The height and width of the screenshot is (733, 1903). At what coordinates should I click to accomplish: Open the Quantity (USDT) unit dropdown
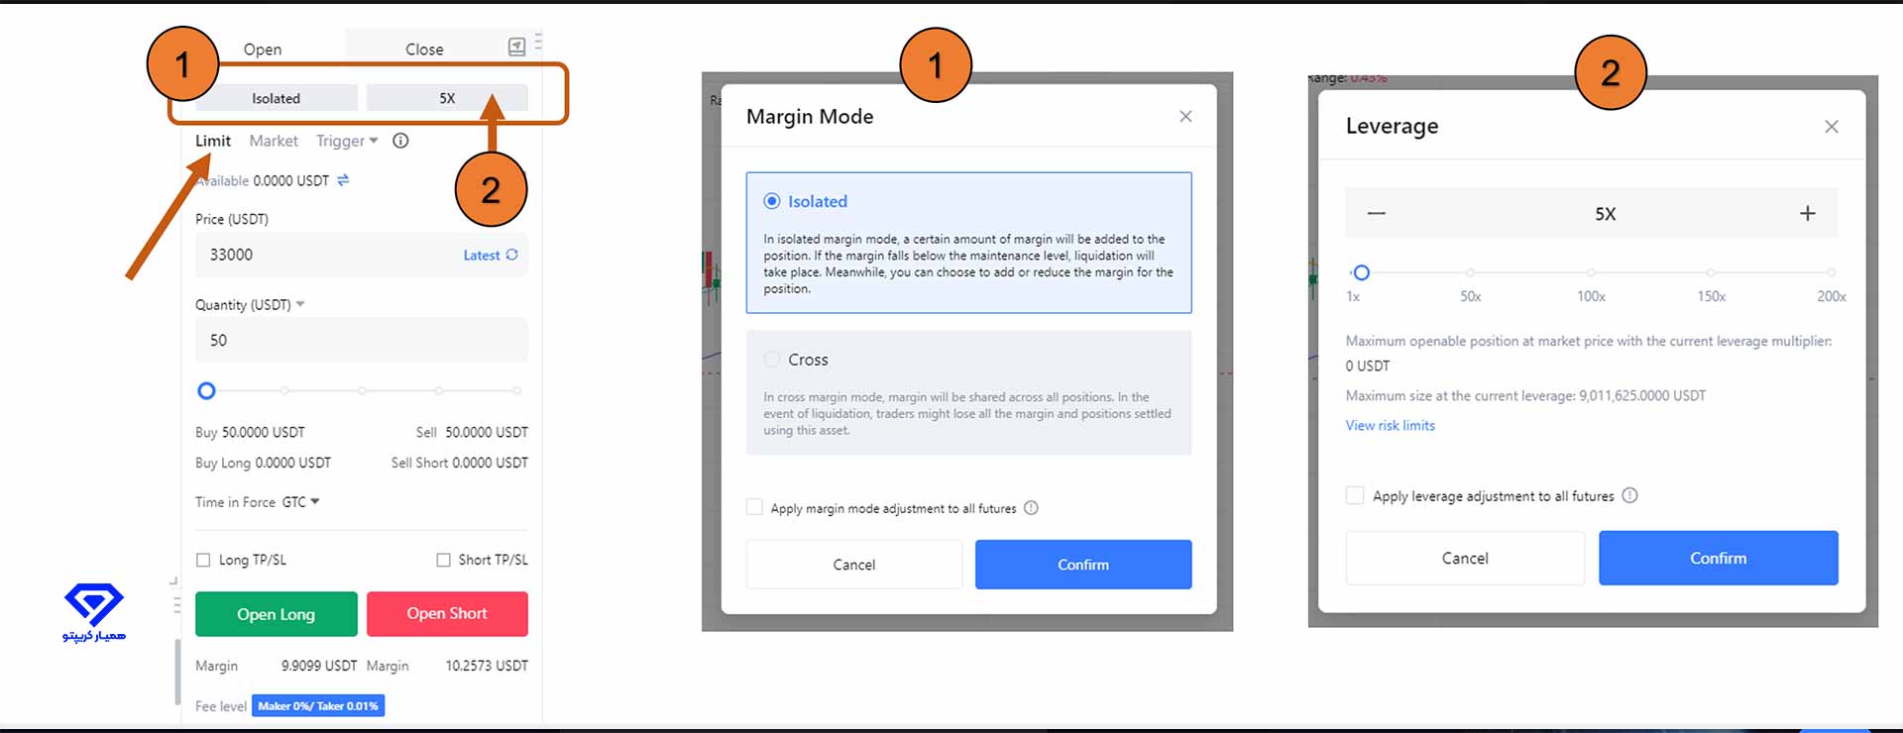coord(300,304)
